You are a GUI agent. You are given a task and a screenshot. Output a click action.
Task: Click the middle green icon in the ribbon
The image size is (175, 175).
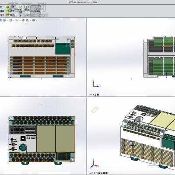click(x=7, y=11)
